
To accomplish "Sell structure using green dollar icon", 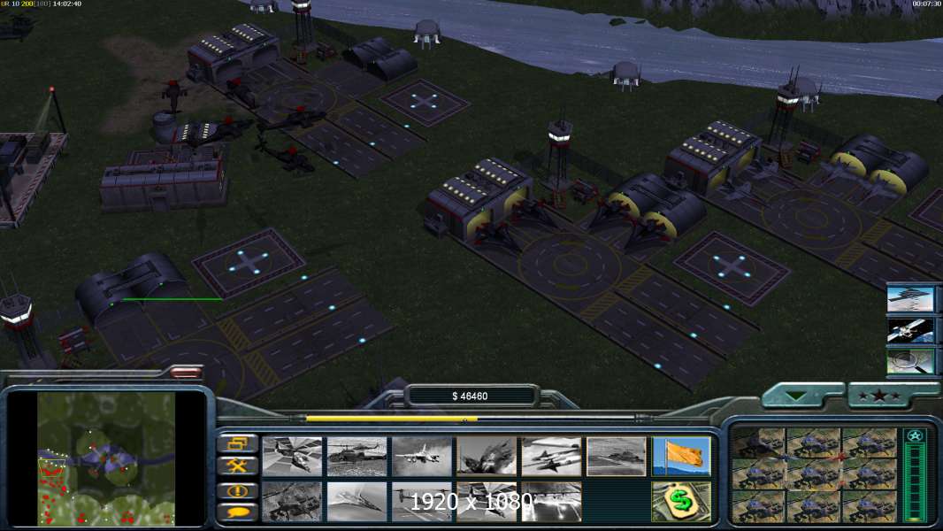I will 681,501.
